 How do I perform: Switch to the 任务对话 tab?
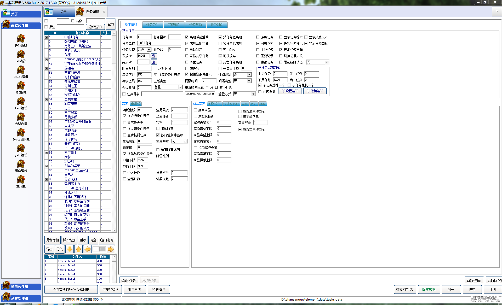[x=217, y=25]
